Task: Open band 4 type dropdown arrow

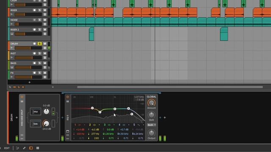Action: click(x=129, y=125)
